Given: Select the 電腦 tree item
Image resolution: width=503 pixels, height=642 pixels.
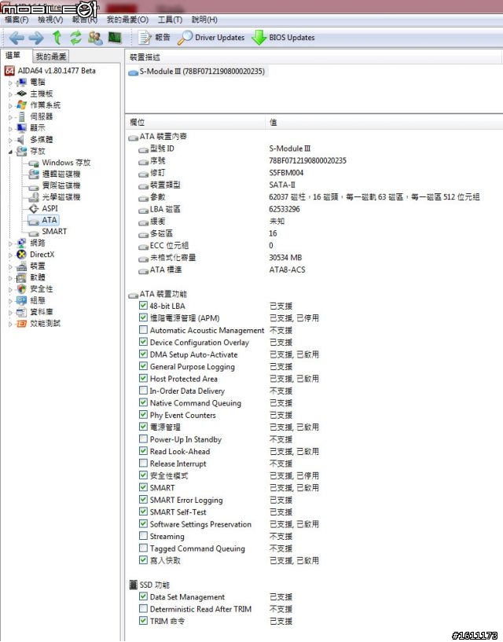Looking at the screenshot, I should [31, 83].
